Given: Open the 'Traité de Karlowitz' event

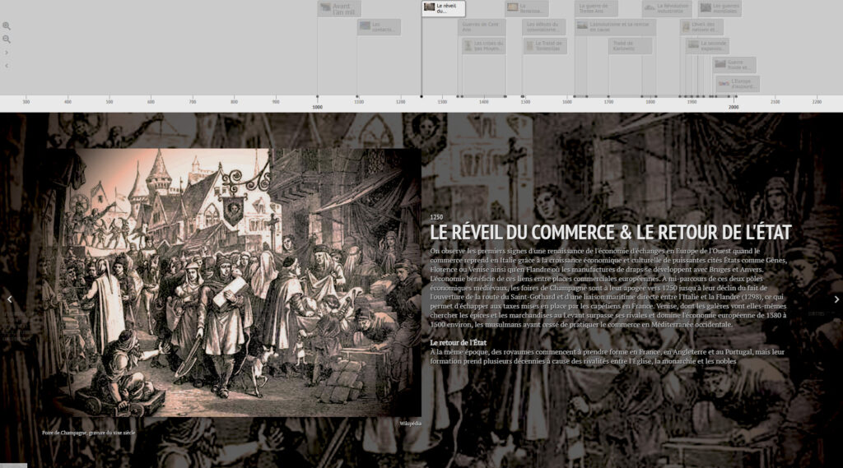Looking at the screenshot, I should (630, 46).
